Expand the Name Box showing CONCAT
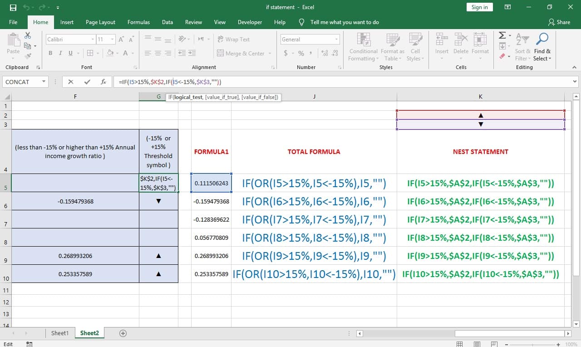Viewport: 581px width, 347px height. click(43, 82)
